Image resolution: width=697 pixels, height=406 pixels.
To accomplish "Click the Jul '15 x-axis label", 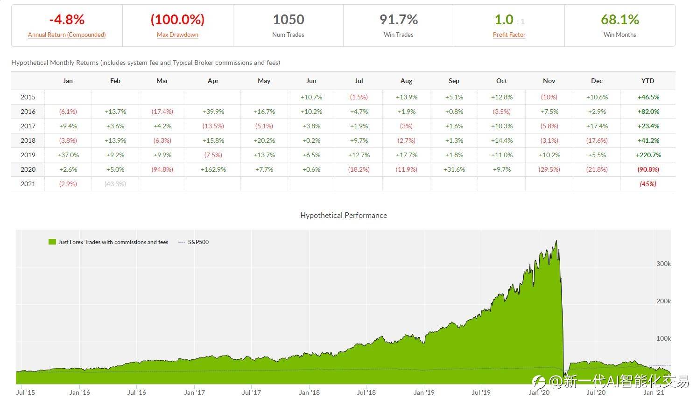I will pyautogui.click(x=26, y=392).
